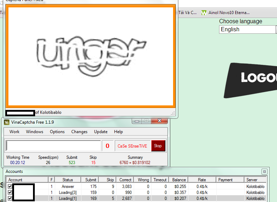Sort by the Rate column header

click(x=202, y=180)
